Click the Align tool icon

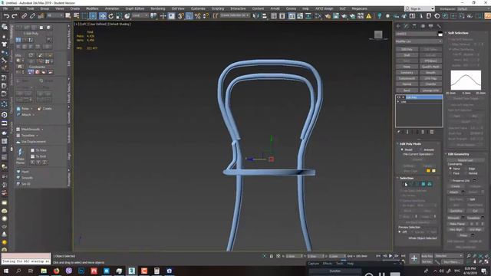pos(264,16)
